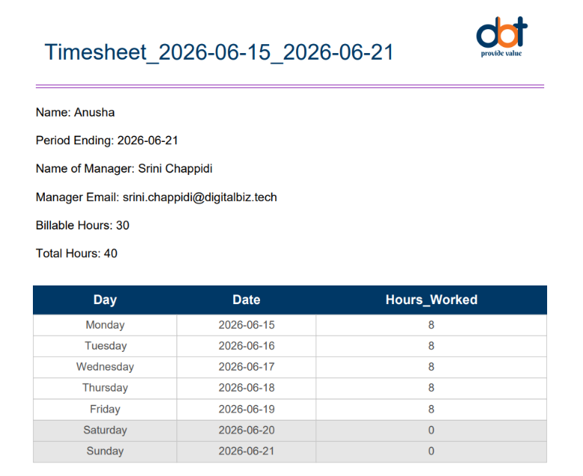Click the purple divider line under title
Image resolution: width=583 pixels, height=476 pixels.
(x=290, y=86)
